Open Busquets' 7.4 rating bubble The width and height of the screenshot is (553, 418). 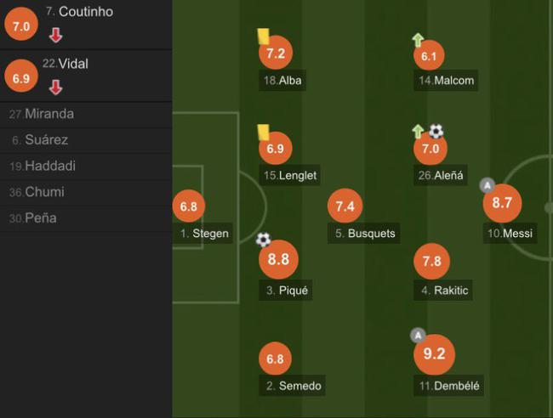(x=345, y=206)
